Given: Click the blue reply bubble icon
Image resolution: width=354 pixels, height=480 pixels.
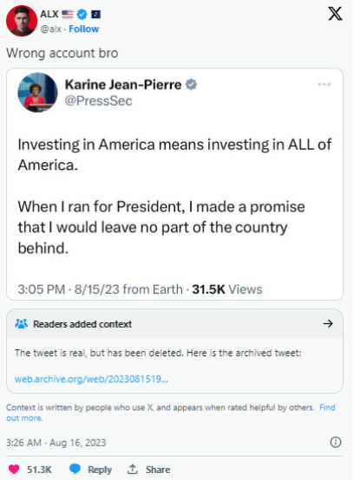Looking at the screenshot, I should (75, 469).
